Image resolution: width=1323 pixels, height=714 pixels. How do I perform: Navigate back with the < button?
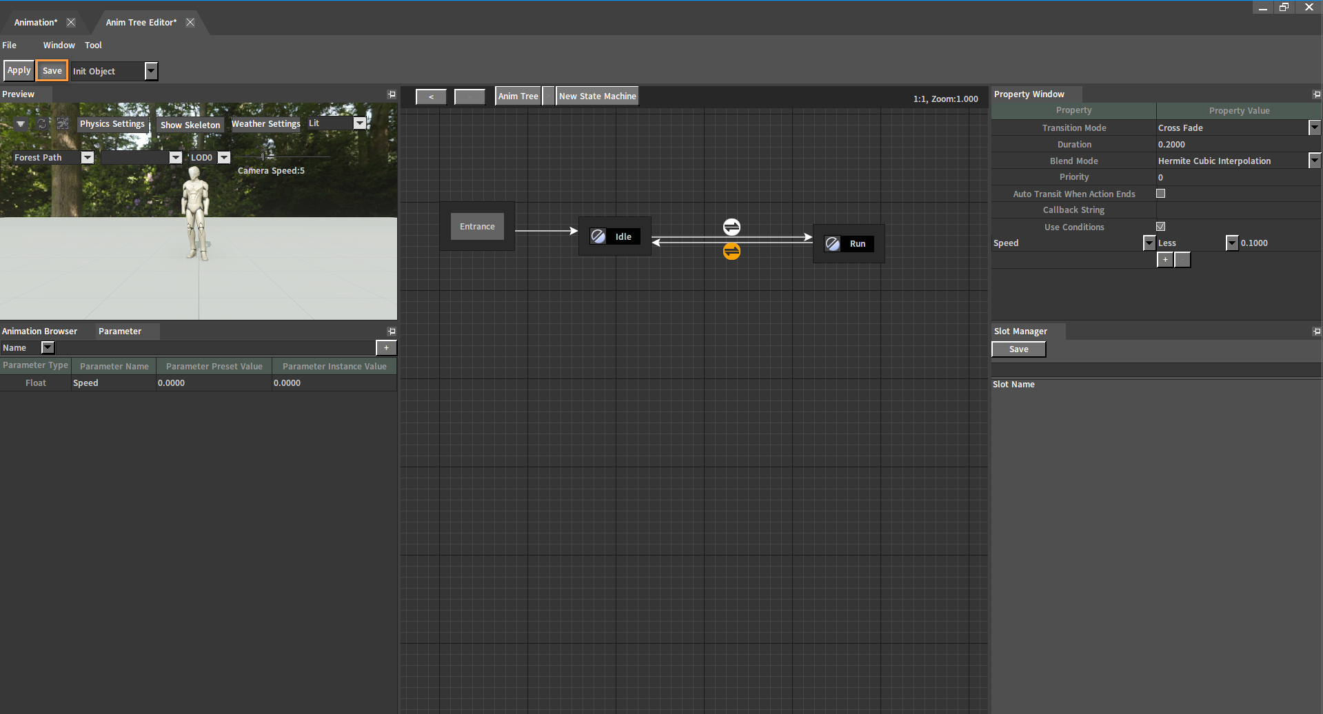[431, 96]
